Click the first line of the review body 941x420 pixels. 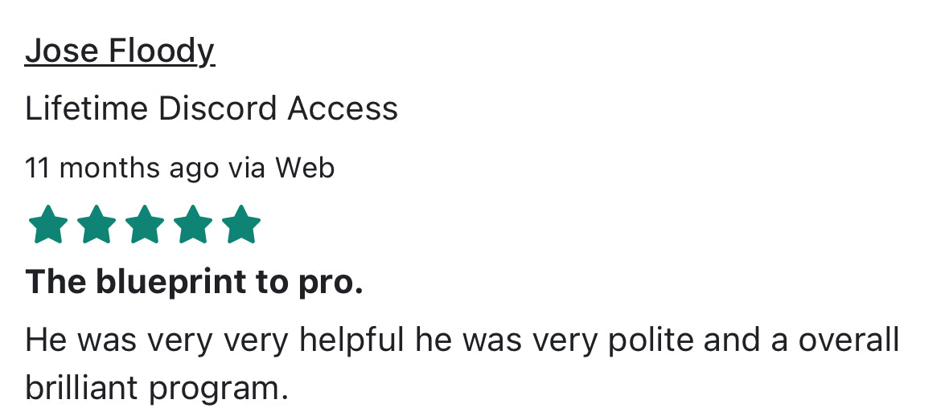[x=462, y=340]
